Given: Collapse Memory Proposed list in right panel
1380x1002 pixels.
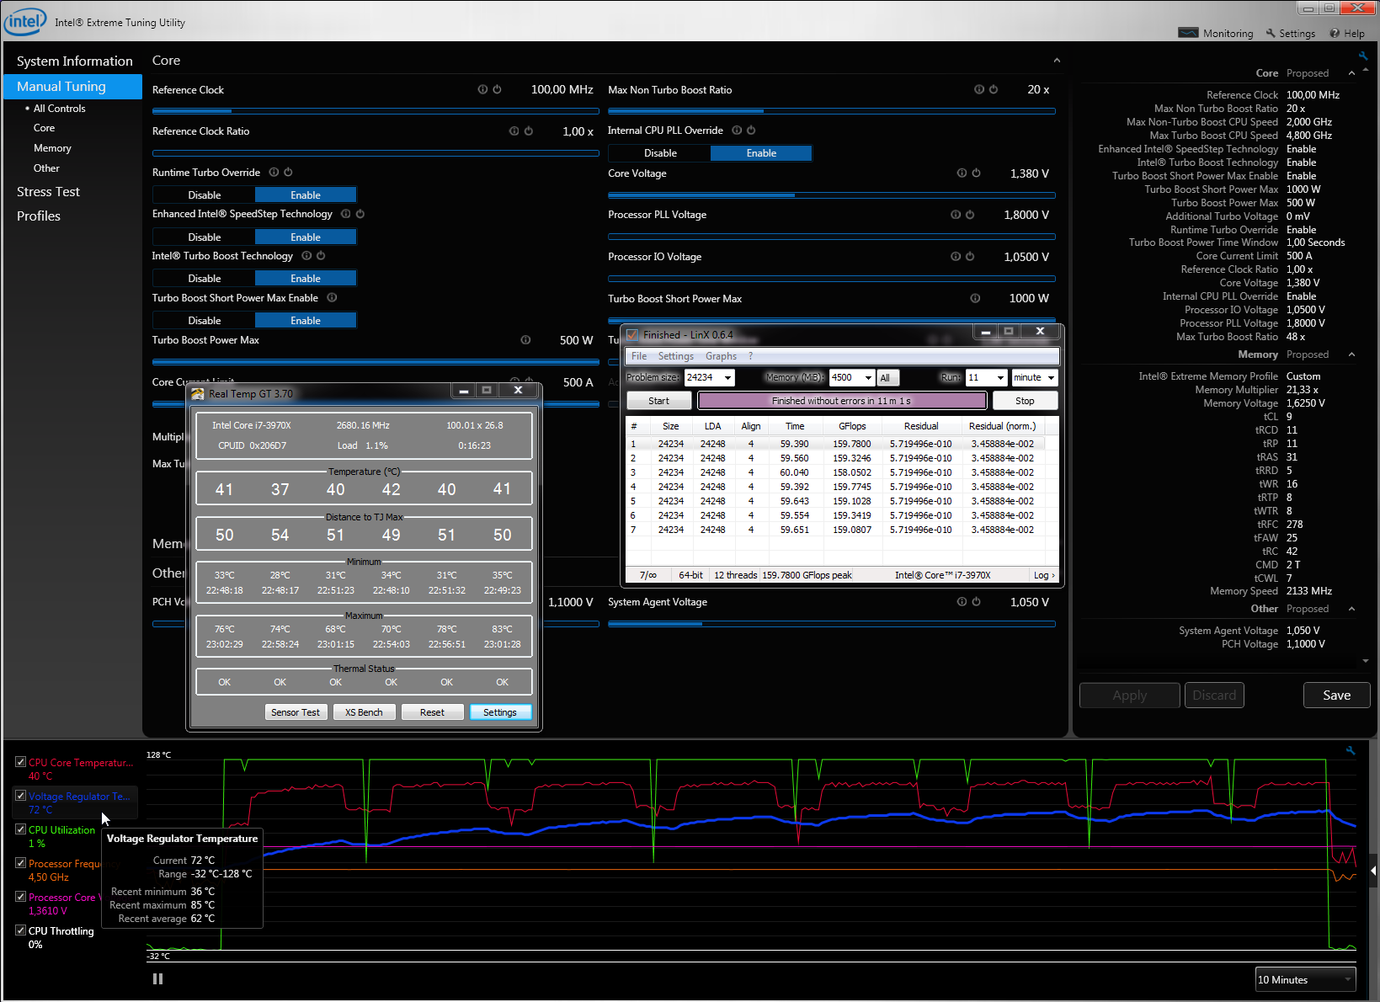Looking at the screenshot, I should pos(1351,354).
